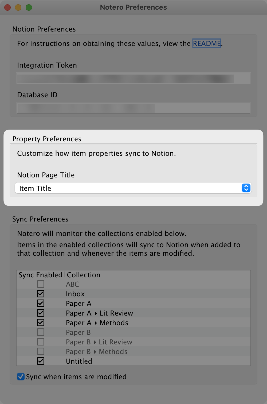The height and width of the screenshot is (404, 267).
Task: Click inside the Database ID field
Action: [x=133, y=108]
